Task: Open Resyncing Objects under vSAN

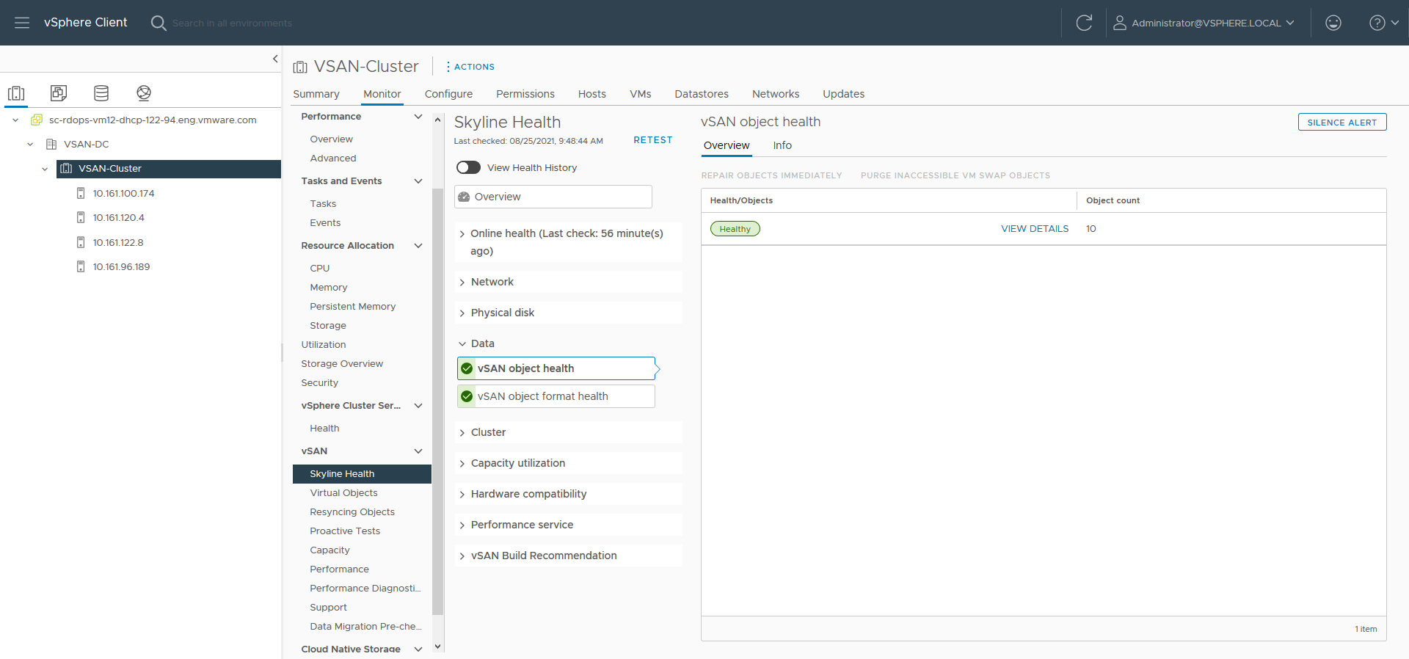Action: pos(352,512)
